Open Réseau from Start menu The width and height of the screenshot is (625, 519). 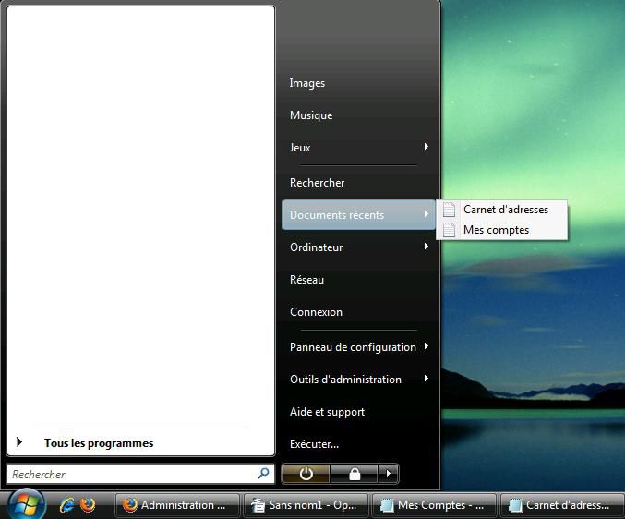(x=306, y=280)
